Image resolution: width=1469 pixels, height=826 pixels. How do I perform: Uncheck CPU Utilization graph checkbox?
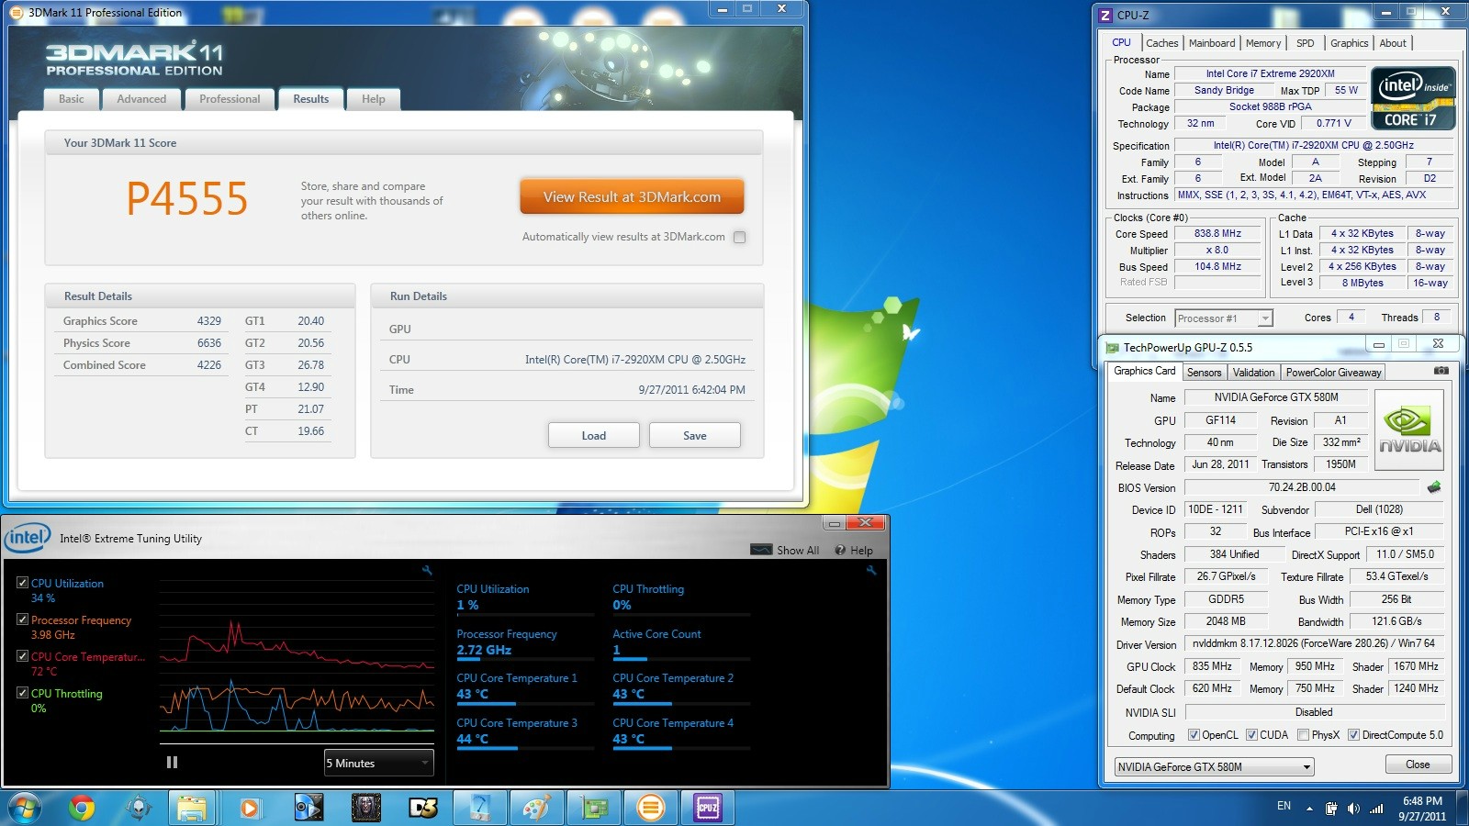point(23,583)
